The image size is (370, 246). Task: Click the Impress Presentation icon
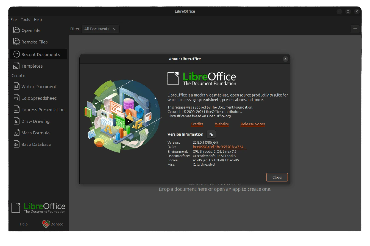pos(17,109)
